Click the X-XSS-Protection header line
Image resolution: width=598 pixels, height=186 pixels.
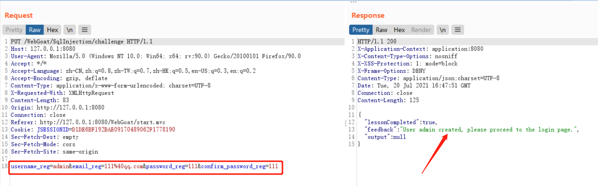408,63
